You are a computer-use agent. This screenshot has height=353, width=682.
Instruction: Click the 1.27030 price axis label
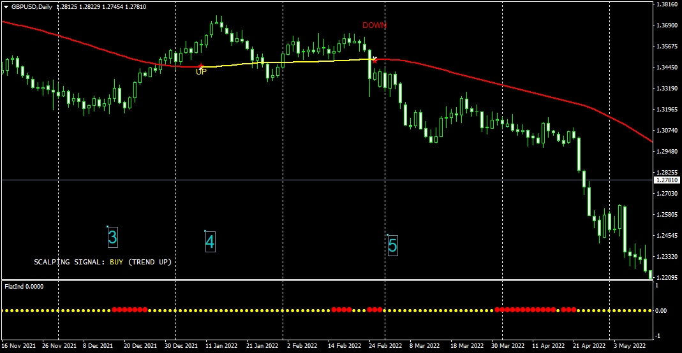point(667,193)
